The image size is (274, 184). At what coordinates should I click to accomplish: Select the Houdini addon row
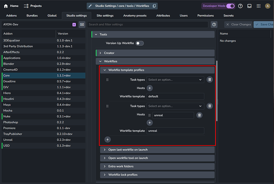tap(44, 99)
